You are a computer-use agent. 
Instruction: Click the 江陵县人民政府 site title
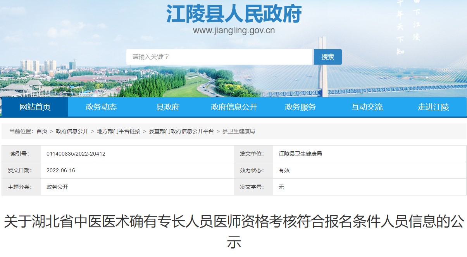coord(234,14)
